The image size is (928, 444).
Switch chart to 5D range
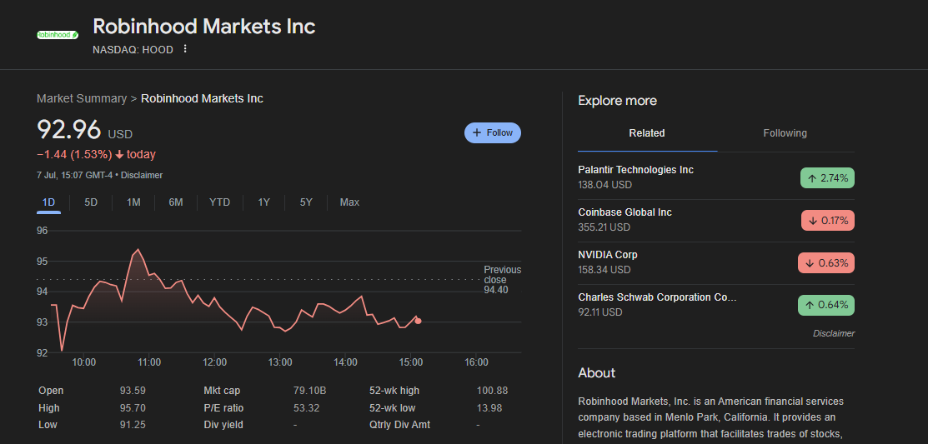91,202
